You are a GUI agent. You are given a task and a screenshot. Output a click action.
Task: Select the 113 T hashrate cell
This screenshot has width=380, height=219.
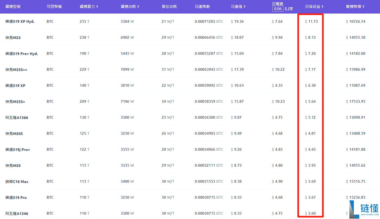85,181
